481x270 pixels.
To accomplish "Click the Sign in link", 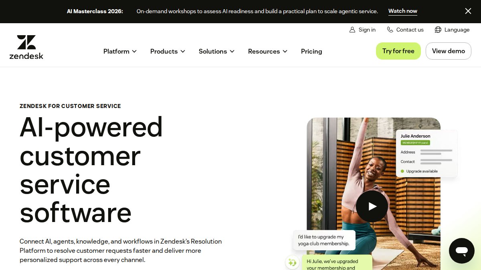I will click(362, 30).
